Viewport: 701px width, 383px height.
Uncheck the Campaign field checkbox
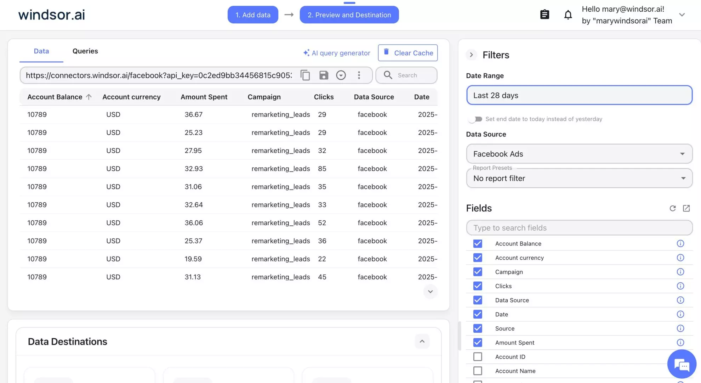coord(478,272)
